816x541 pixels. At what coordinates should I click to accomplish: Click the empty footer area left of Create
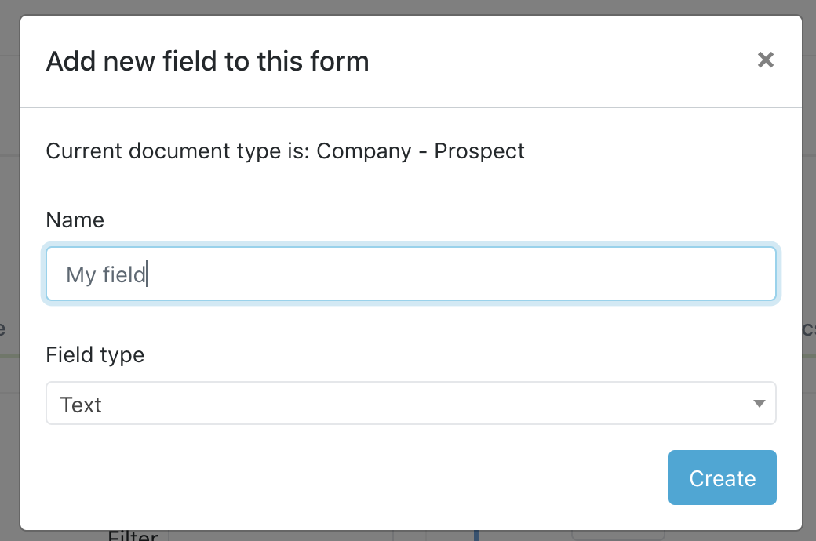(353, 478)
